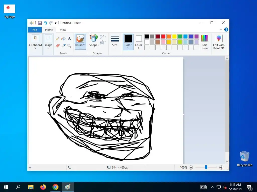
Task: Click zoom out minus button
Action: tap(191, 167)
